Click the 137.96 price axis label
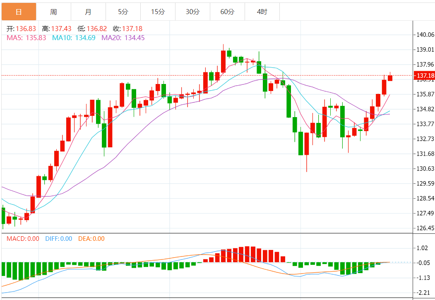Viewport: 435px width, 300px height. 425,65
